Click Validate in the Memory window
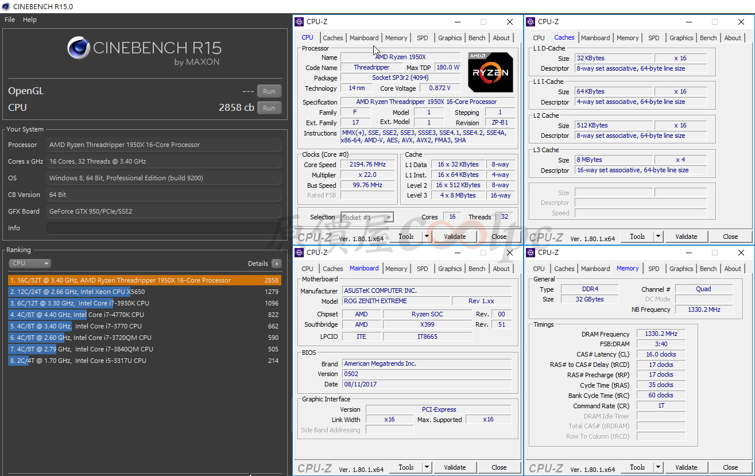Image resolution: width=755 pixels, height=476 pixels. [686, 467]
